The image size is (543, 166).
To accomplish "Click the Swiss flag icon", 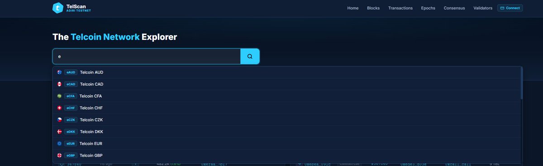I will coord(59,108).
